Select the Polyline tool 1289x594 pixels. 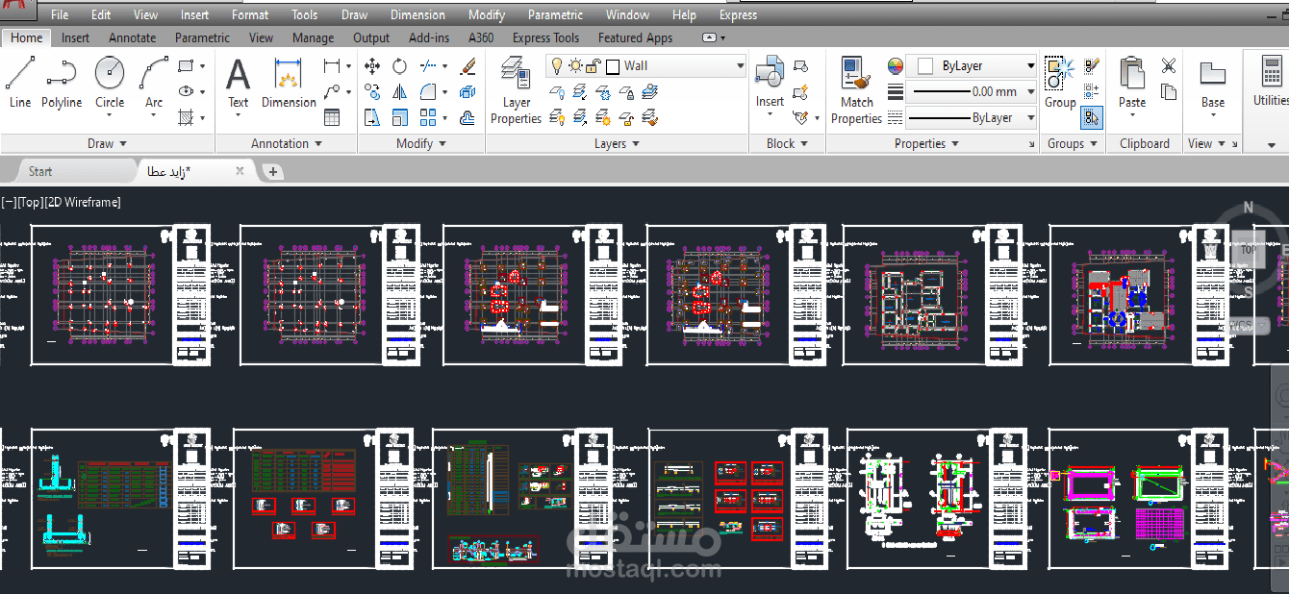tap(62, 82)
